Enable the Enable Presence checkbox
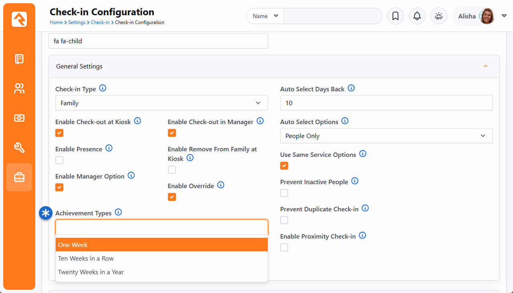Image resolution: width=513 pixels, height=293 pixels. pos(59,160)
